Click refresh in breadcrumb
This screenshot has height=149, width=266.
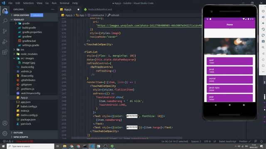click(115, 15)
